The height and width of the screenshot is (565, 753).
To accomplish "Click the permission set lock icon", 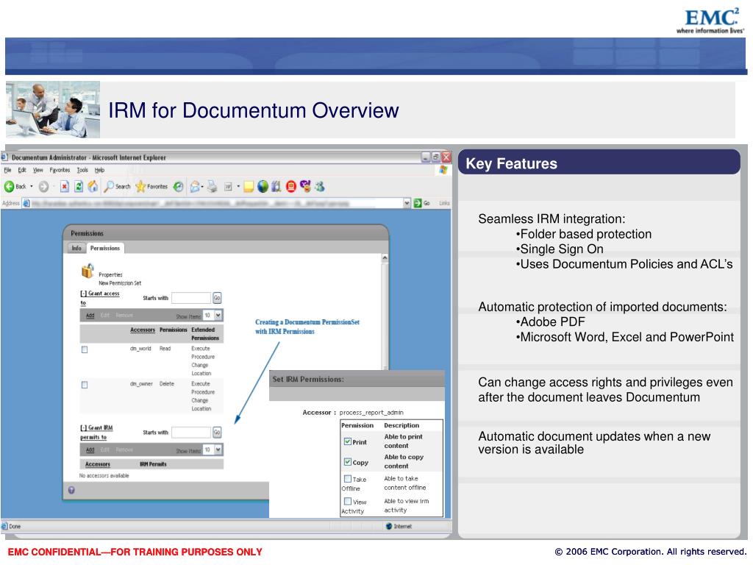I will tap(88, 271).
